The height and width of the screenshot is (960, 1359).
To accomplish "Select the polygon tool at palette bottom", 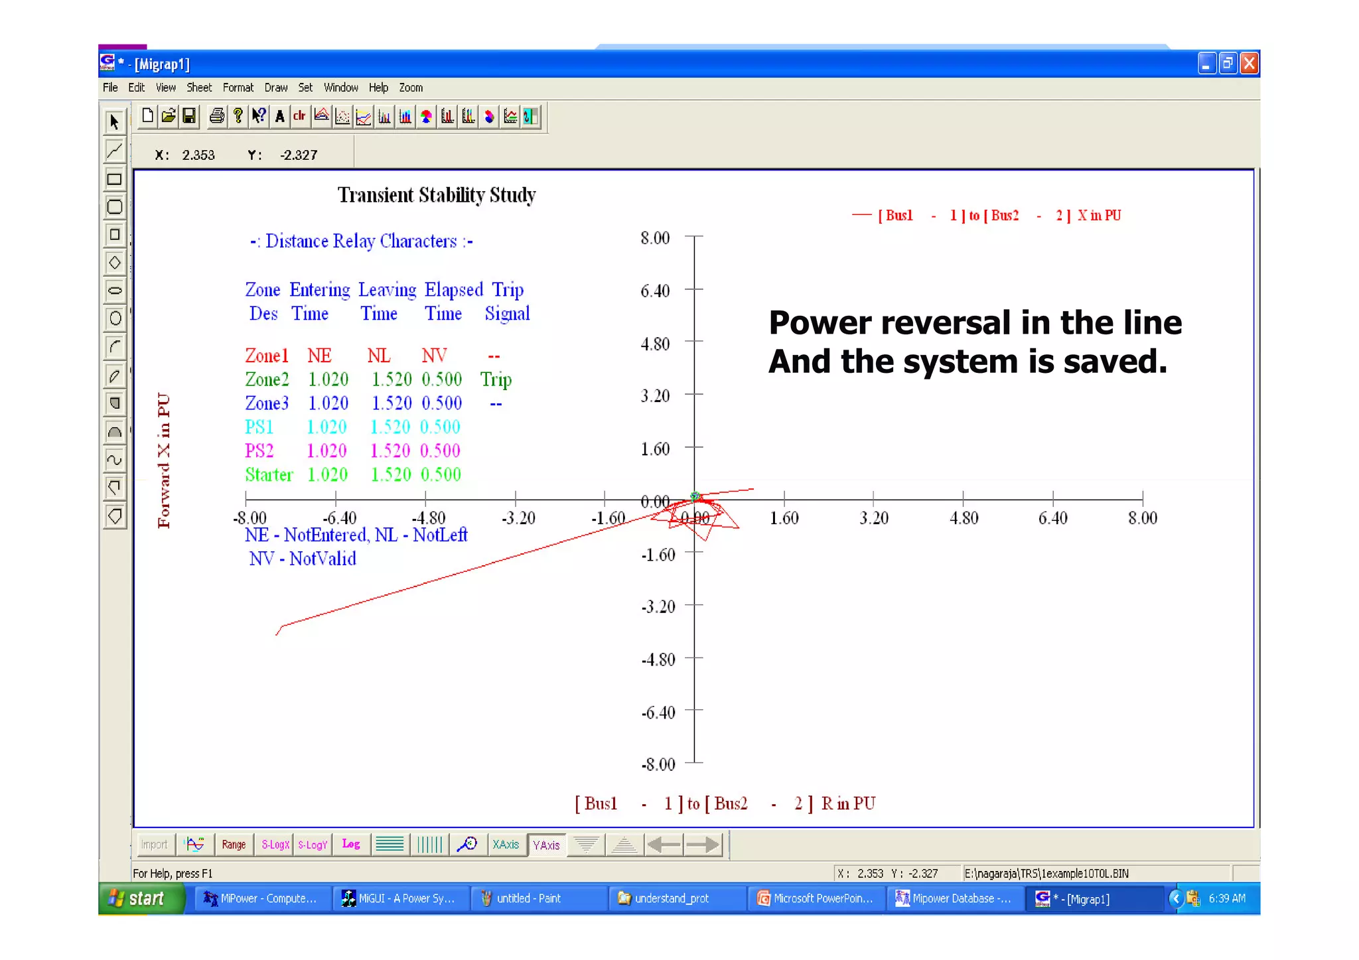I will click(x=114, y=515).
